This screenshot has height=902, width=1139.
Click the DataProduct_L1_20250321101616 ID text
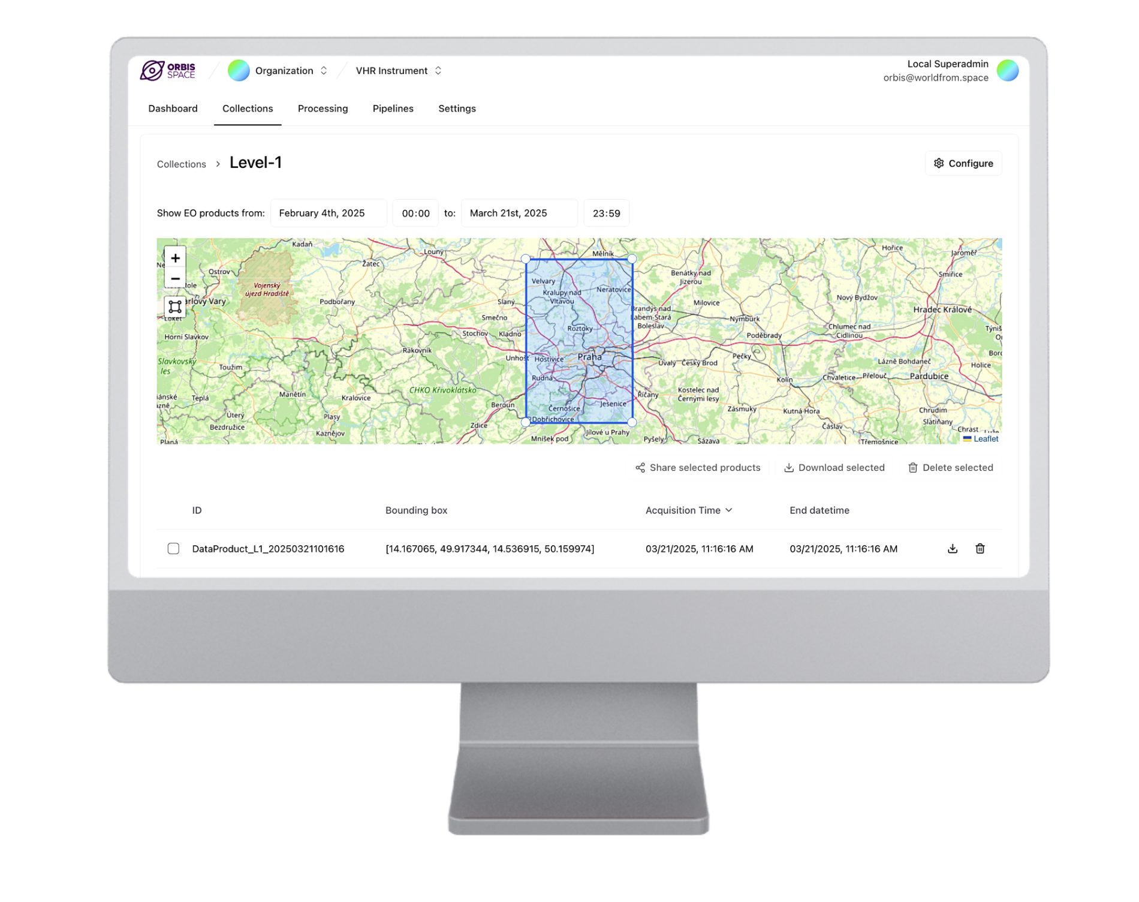[268, 549]
